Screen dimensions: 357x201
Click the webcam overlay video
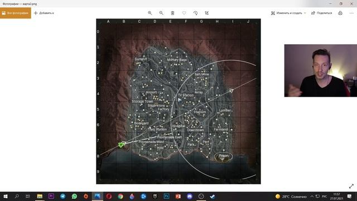pyautogui.click(x=321, y=71)
